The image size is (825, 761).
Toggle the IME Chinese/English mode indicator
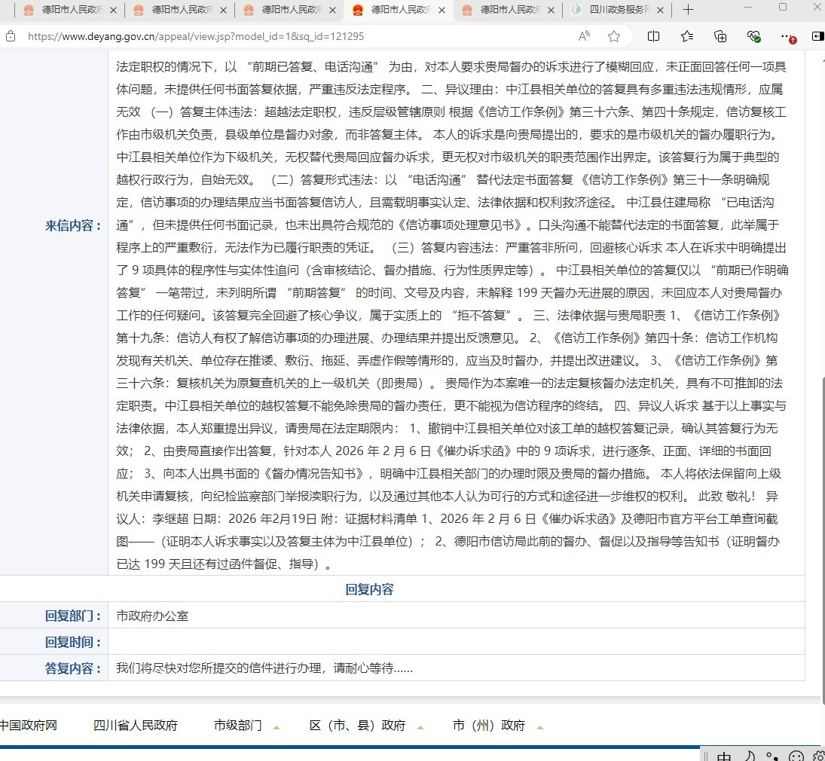coord(723,756)
